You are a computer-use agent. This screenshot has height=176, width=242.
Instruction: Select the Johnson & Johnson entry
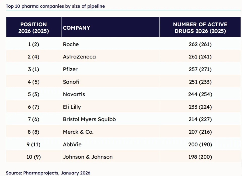click(88, 157)
